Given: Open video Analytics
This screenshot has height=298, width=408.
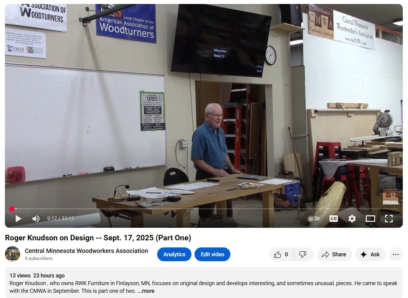Looking at the screenshot, I should 174,254.
